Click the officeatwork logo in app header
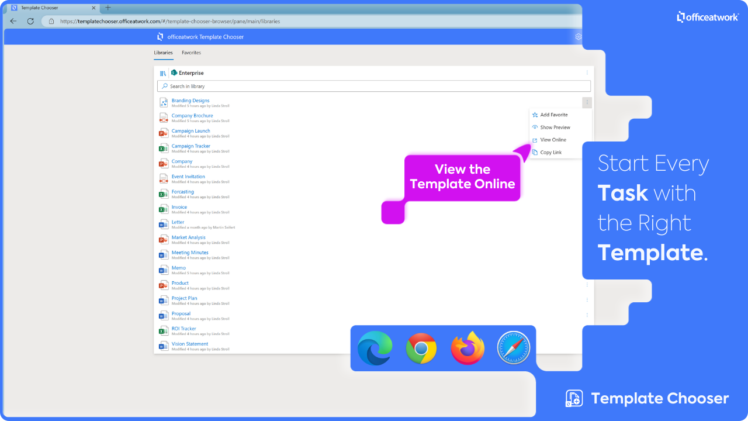748x421 pixels. tap(160, 37)
